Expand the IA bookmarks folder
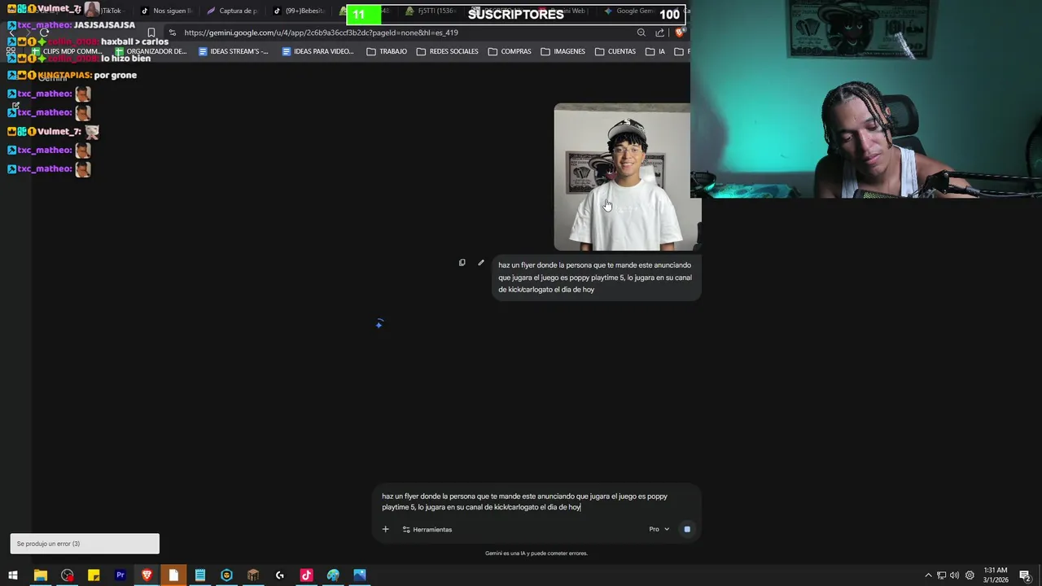The image size is (1042, 586). (x=655, y=51)
